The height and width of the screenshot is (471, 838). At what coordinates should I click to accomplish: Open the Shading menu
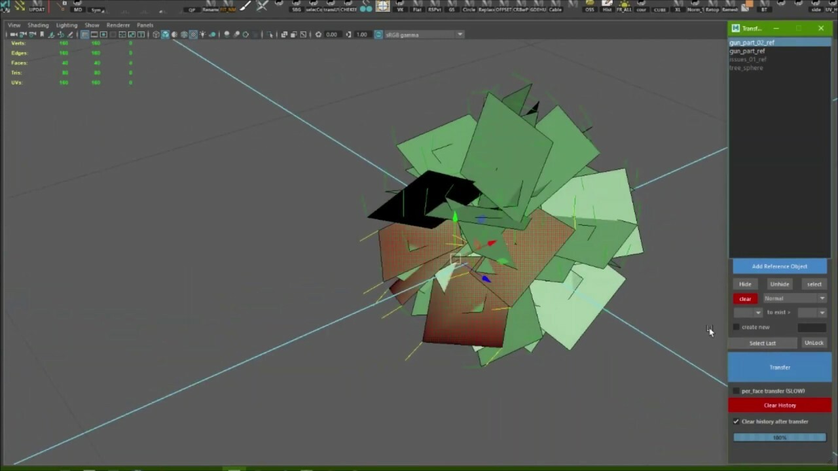[x=38, y=25]
